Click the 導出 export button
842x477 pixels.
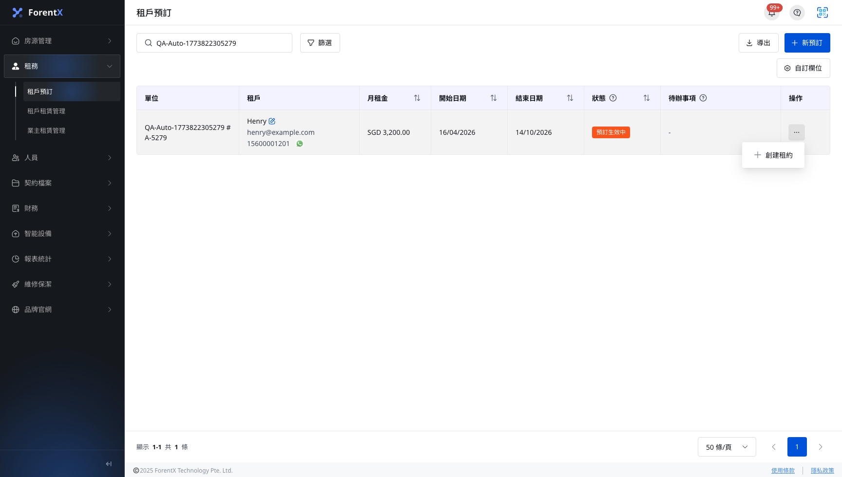point(759,43)
